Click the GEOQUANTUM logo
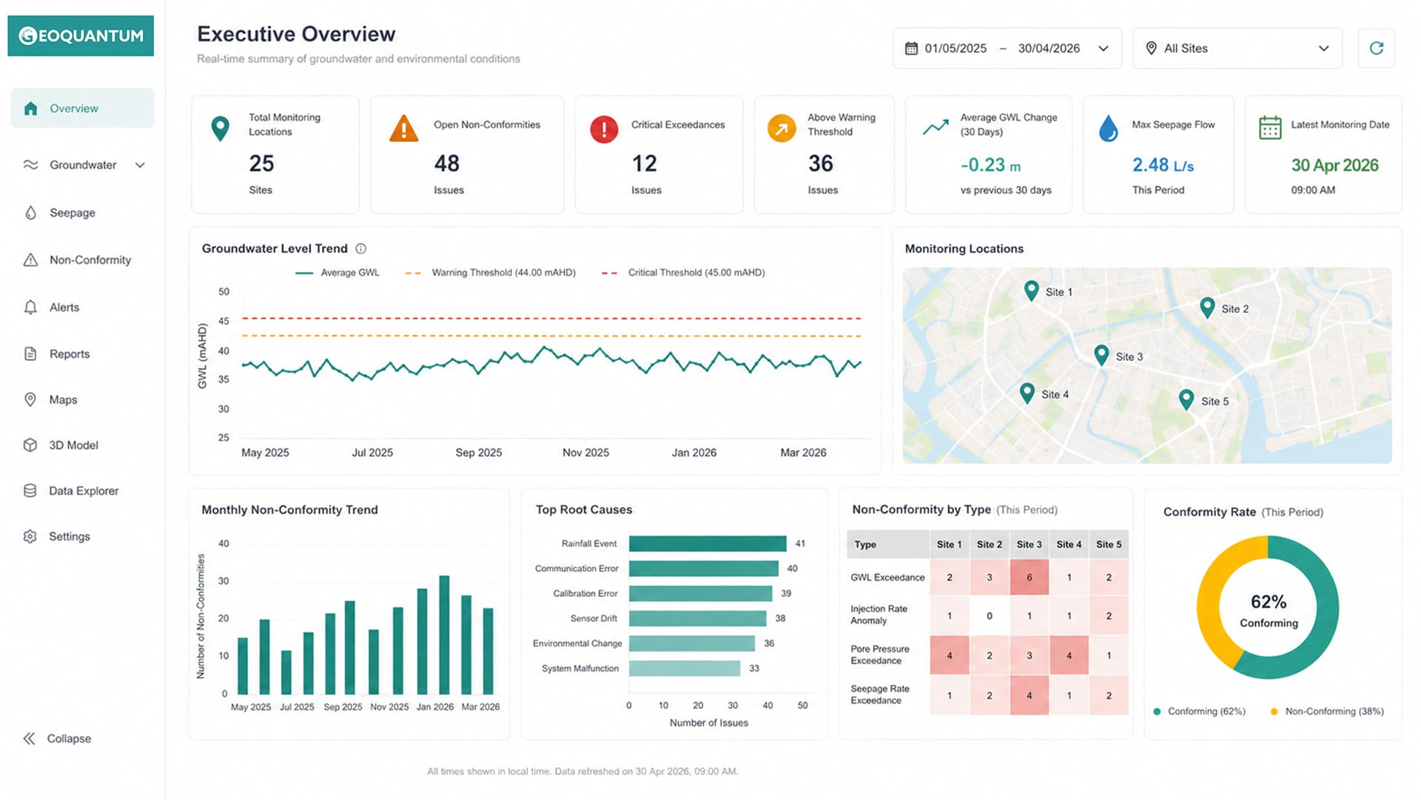This screenshot has width=1421, height=807. pyautogui.click(x=81, y=36)
